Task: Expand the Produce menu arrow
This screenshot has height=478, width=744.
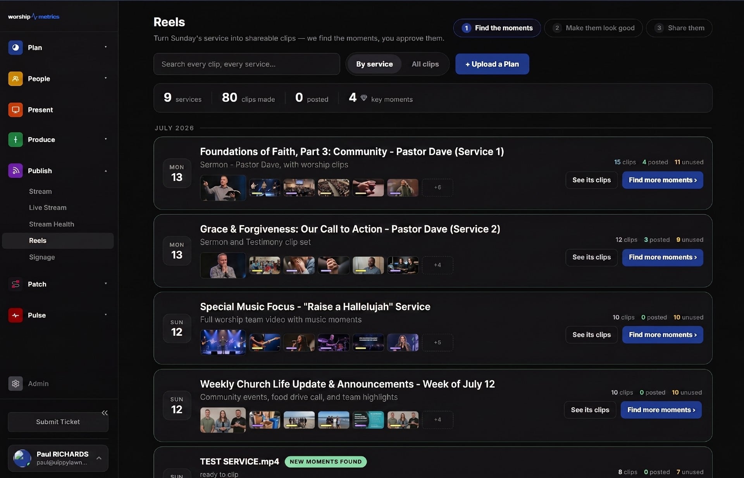Action: coord(105,139)
